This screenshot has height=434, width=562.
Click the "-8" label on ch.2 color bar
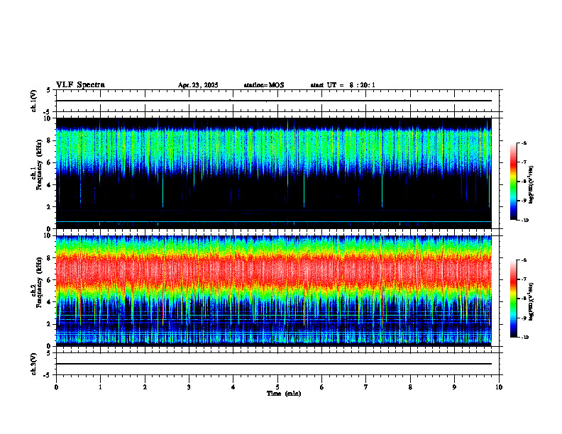point(524,299)
